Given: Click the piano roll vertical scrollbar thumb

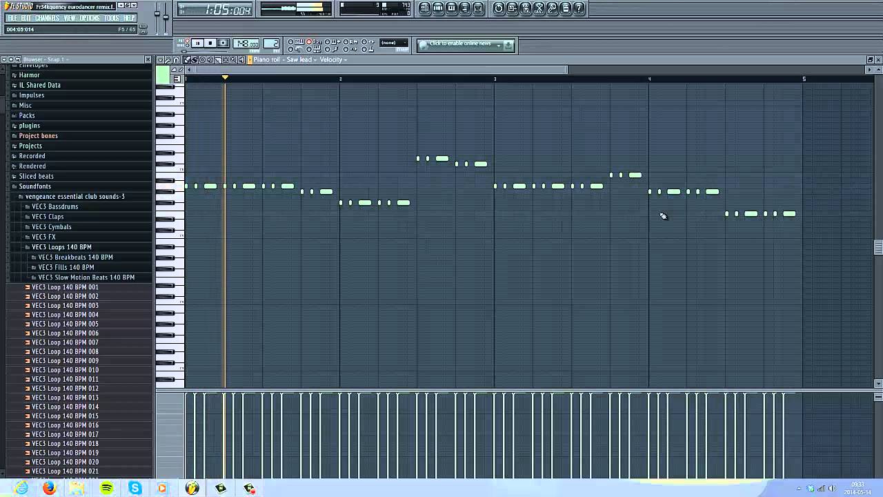Looking at the screenshot, I should coord(878,247).
